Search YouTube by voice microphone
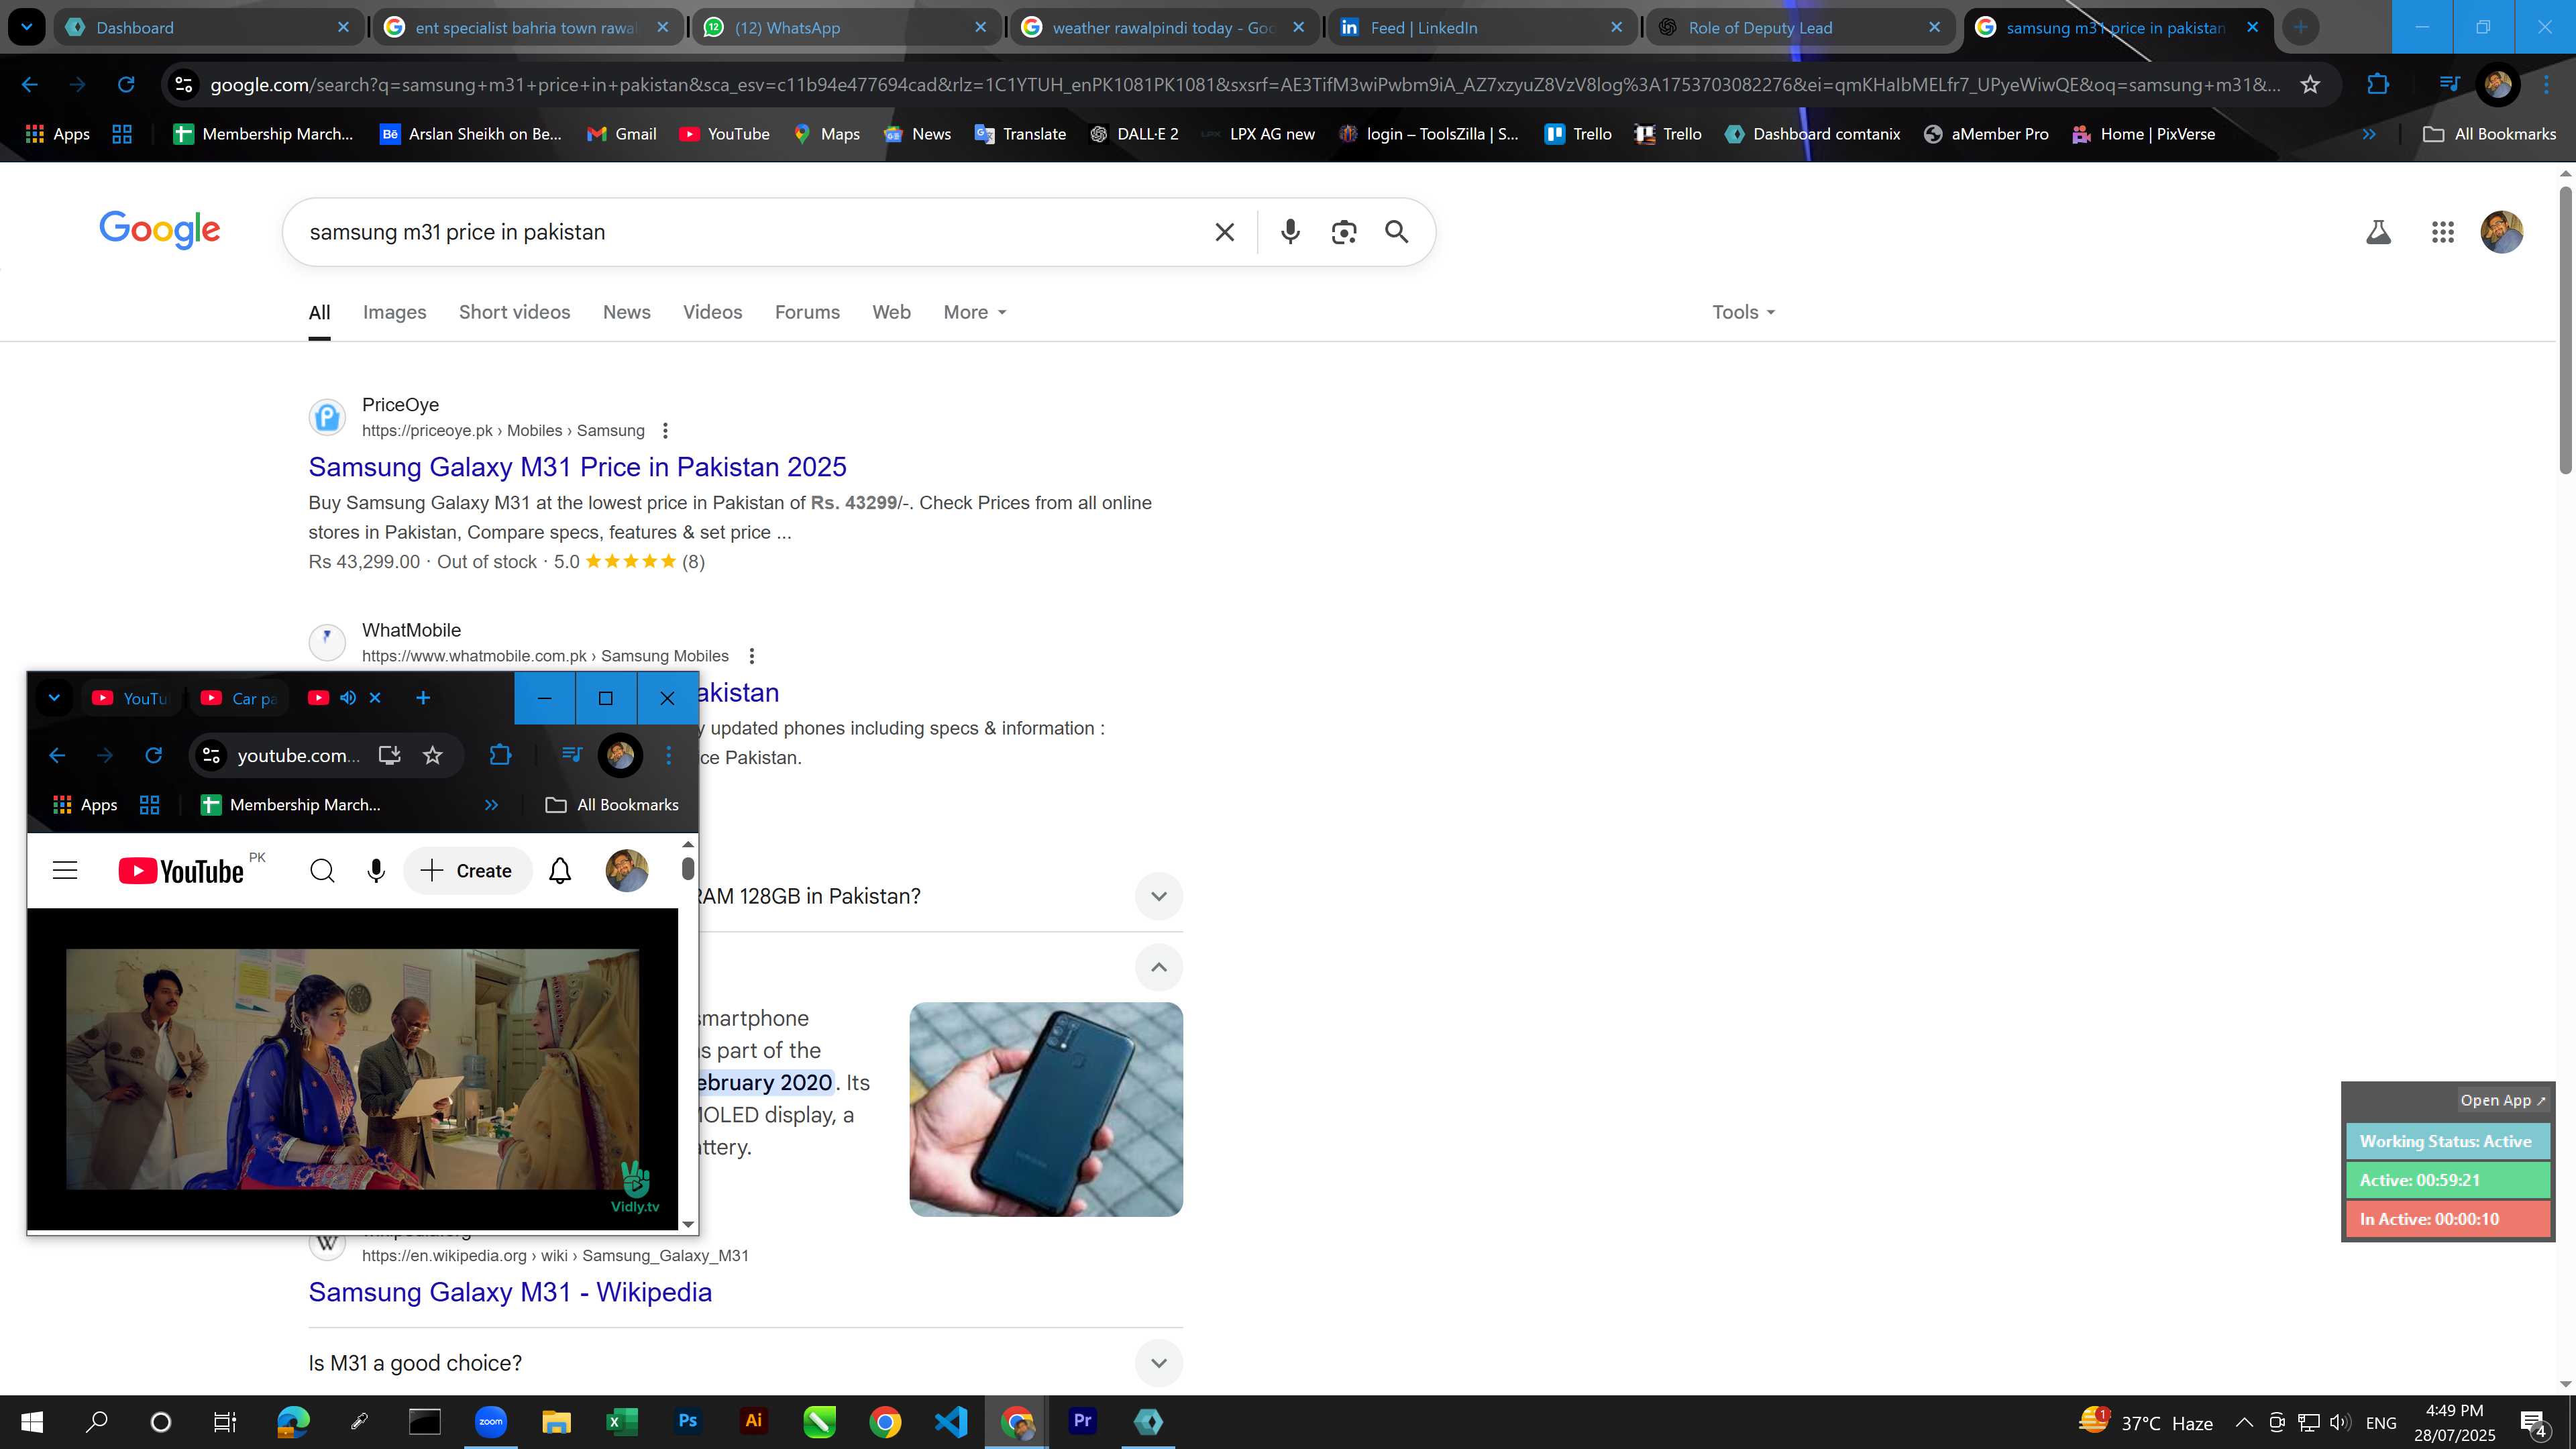Screen dimensions: 2576x1449 (x=376, y=871)
